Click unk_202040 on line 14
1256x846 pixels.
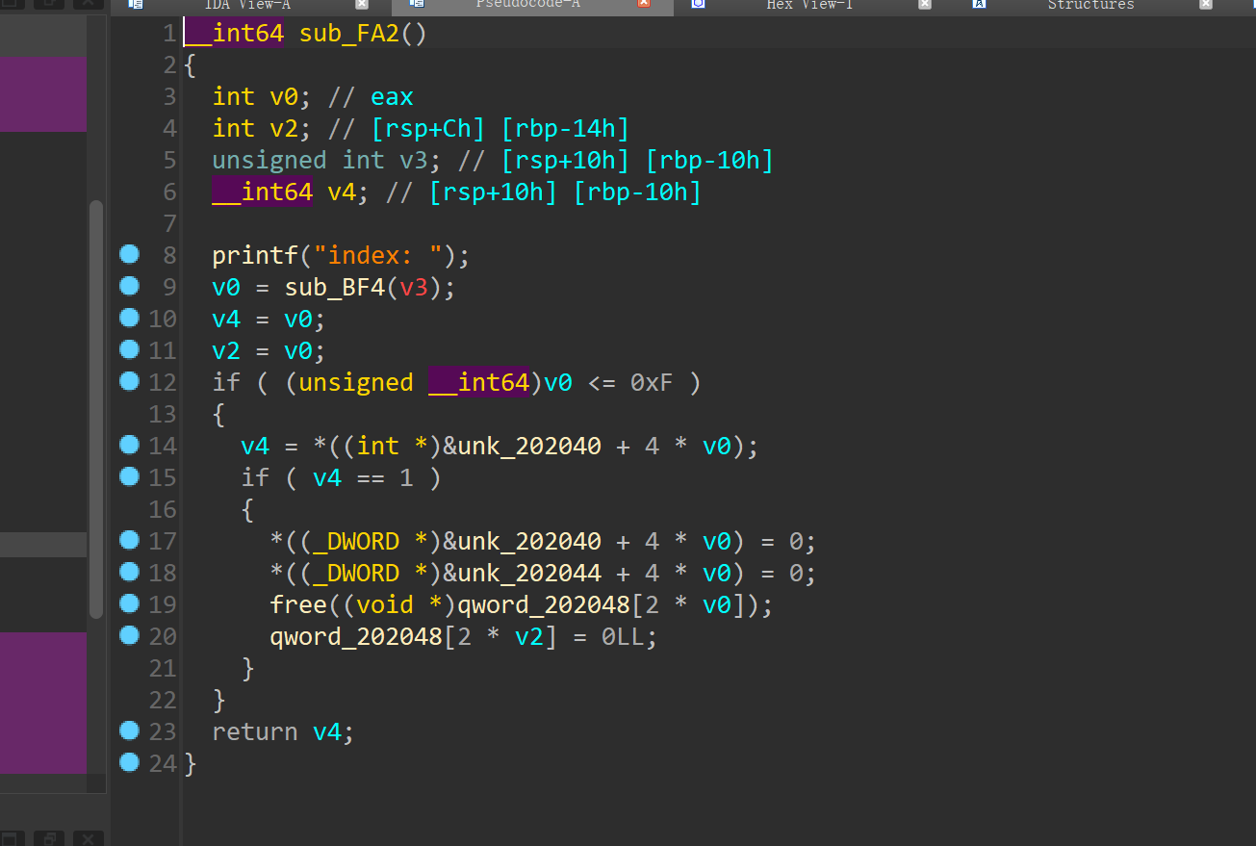tap(529, 447)
